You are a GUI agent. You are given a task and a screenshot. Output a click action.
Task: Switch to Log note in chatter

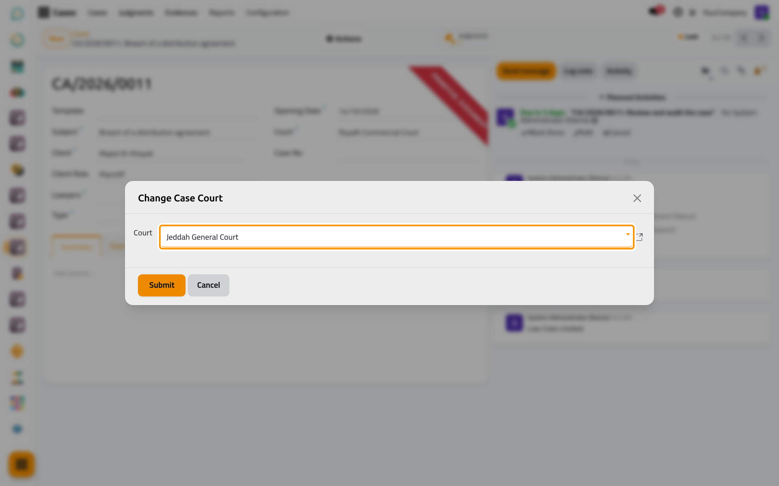tap(578, 71)
